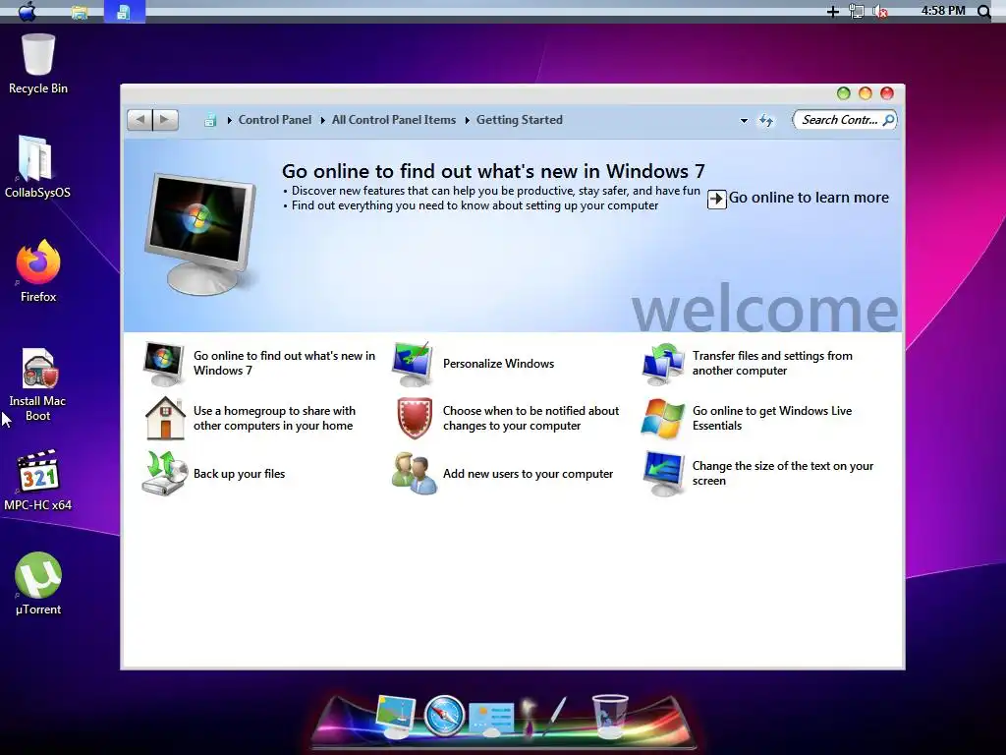Expand the arrow before Control Panel breadcrumb
This screenshot has height=755, width=1006.
pyautogui.click(x=229, y=120)
